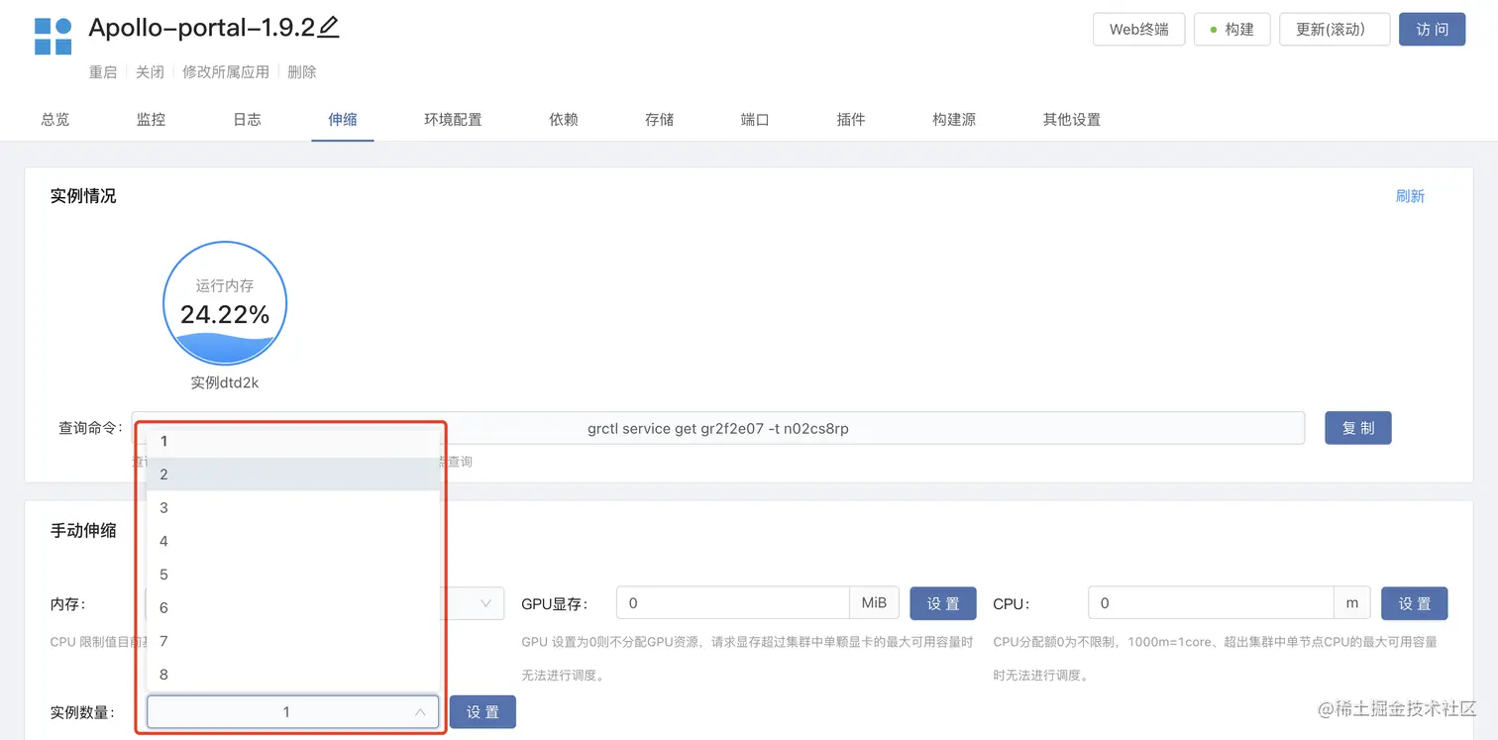Choose option 1 in instance dropdown list
The width and height of the screenshot is (1498, 740).
pyautogui.click(x=293, y=441)
